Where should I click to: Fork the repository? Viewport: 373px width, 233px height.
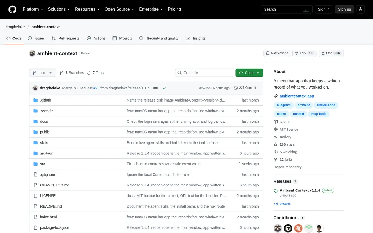(304, 53)
